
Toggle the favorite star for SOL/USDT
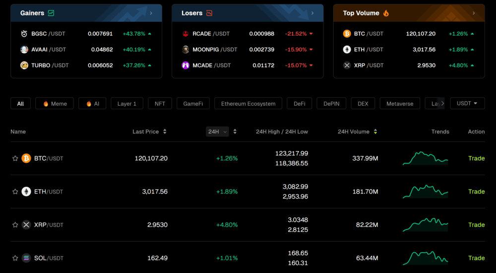click(15, 258)
